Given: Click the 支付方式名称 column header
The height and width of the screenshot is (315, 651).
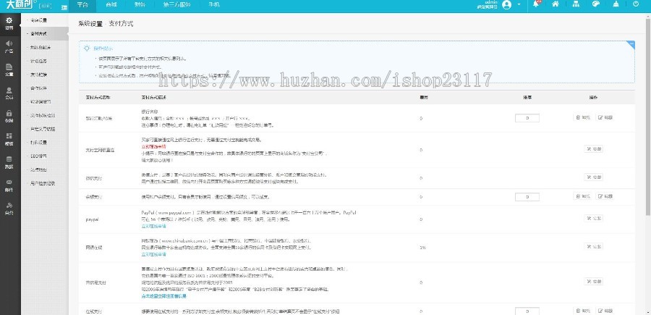Looking at the screenshot, I should [98, 97].
